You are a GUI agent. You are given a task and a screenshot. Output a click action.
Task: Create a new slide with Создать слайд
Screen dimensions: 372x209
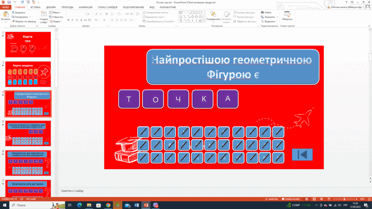pos(44,17)
